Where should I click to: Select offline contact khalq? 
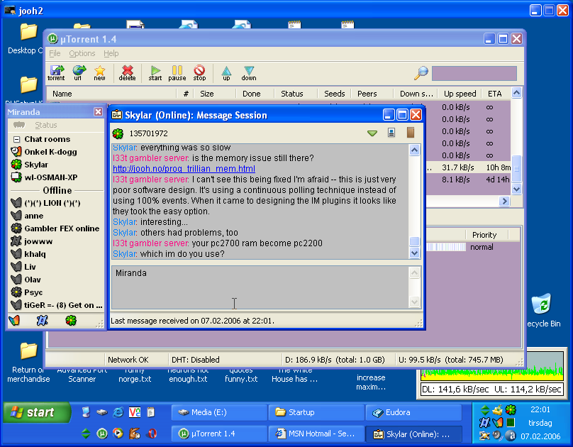tap(35, 255)
